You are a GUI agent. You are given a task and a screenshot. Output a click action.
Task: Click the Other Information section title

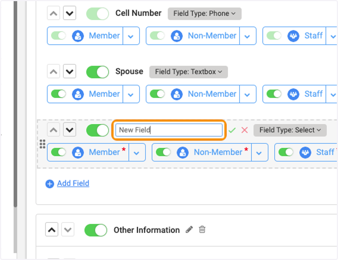[x=147, y=230]
